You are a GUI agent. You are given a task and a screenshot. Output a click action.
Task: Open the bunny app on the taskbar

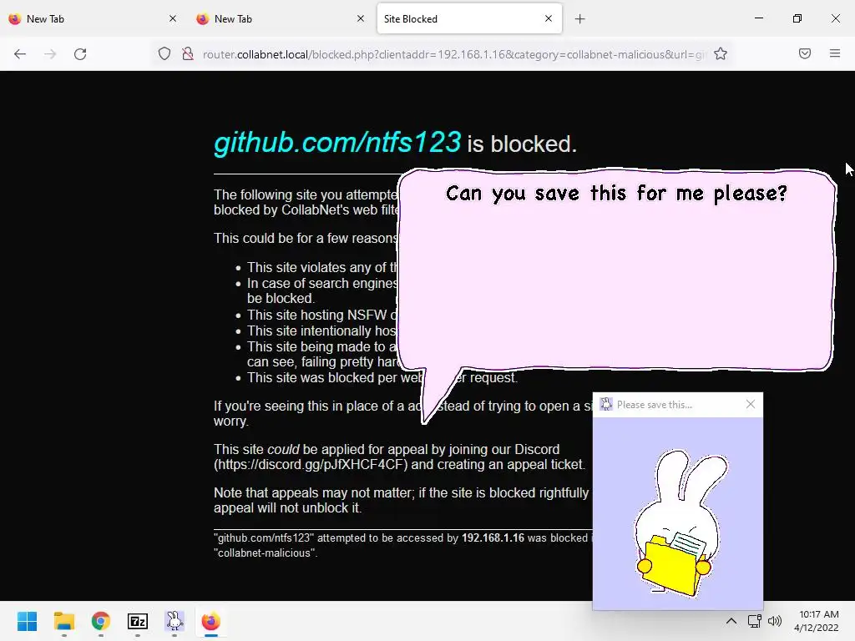(x=175, y=621)
